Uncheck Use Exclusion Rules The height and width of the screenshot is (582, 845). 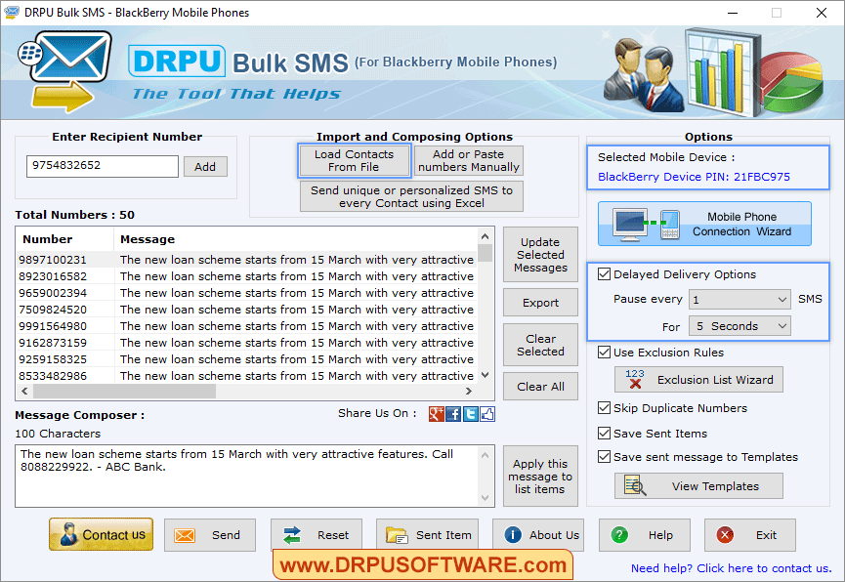tap(604, 352)
